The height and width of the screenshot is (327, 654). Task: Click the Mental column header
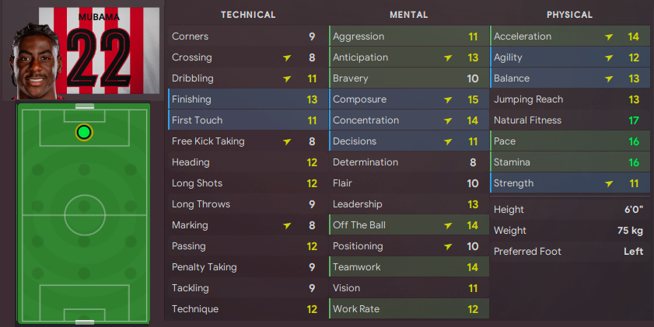tap(408, 15)
